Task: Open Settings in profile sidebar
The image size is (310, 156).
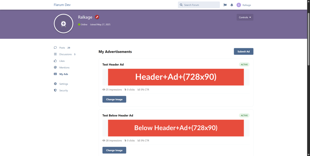Action: (64, 84)
